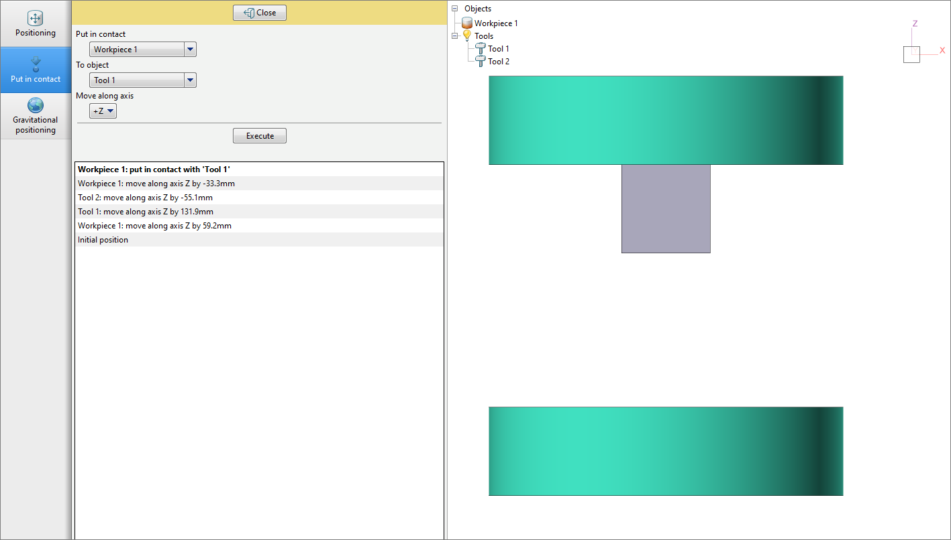
Task: Select 'Tool 1: move along axis Z by 131.9mm'
Action: (145, 212)
